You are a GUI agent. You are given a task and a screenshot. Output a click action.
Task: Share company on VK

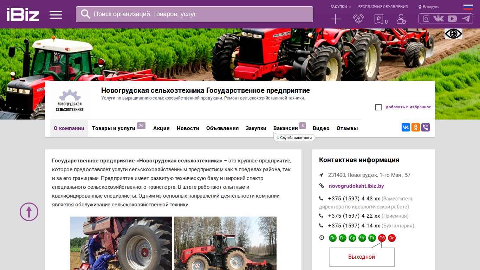point(406,127)
